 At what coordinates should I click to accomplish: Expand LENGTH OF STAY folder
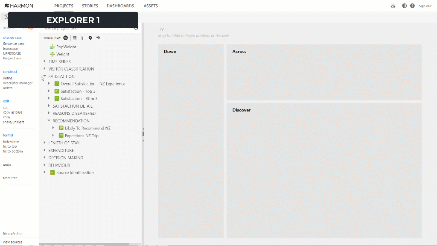tap(44, 143)
